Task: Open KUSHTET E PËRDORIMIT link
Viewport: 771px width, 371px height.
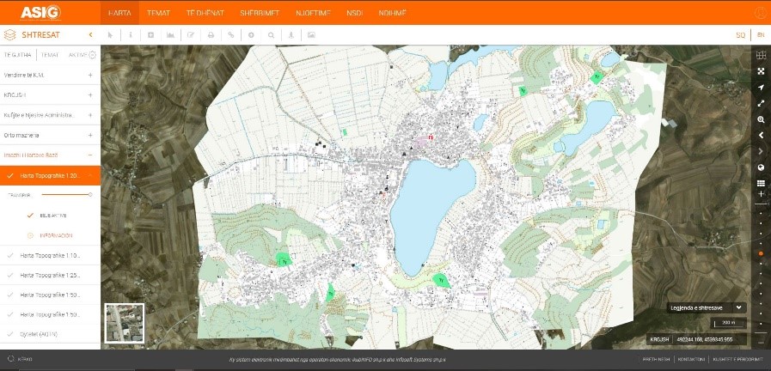Action: tap(737, 359)
